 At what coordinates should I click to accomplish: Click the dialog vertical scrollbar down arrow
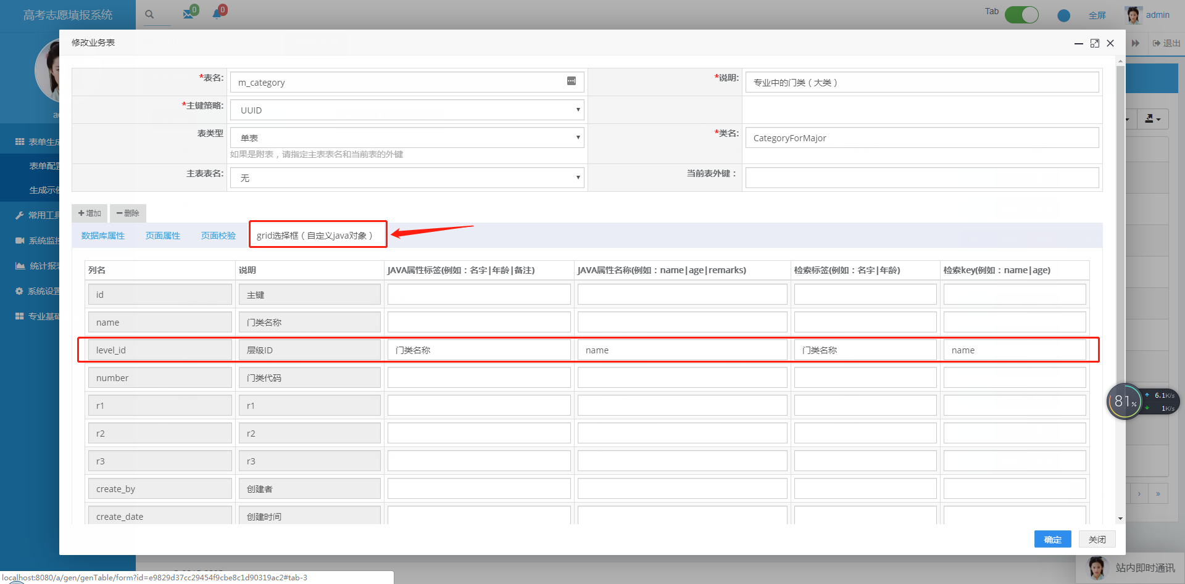coord(1120,519)
